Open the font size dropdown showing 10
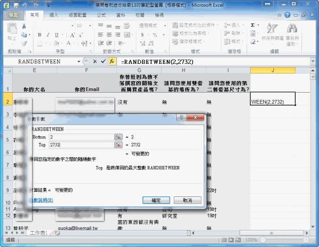The height and width of the screenshot is (247, 319). point(90,26)
